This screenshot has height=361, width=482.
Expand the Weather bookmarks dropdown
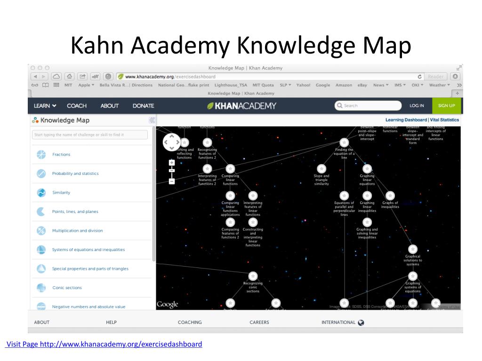click(440, 85)
